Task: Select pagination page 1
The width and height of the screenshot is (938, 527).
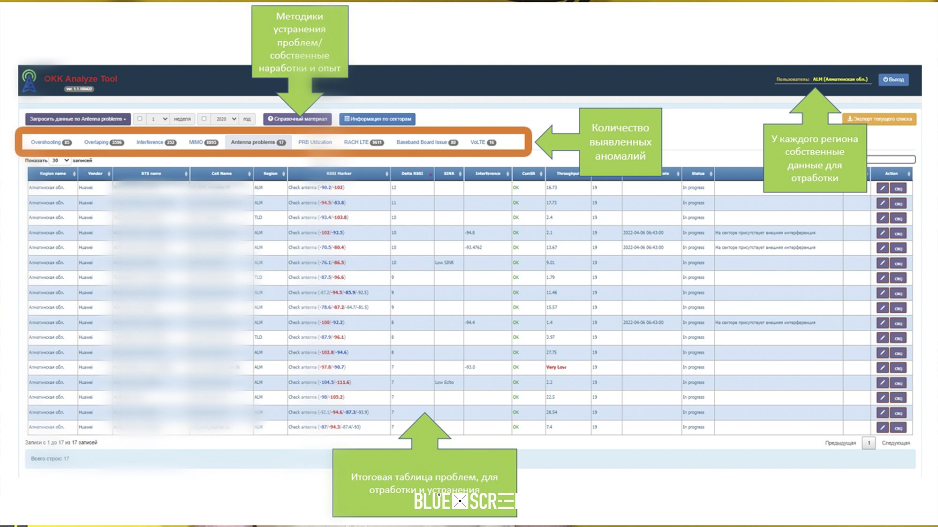Action: click(x=869, y=443)
